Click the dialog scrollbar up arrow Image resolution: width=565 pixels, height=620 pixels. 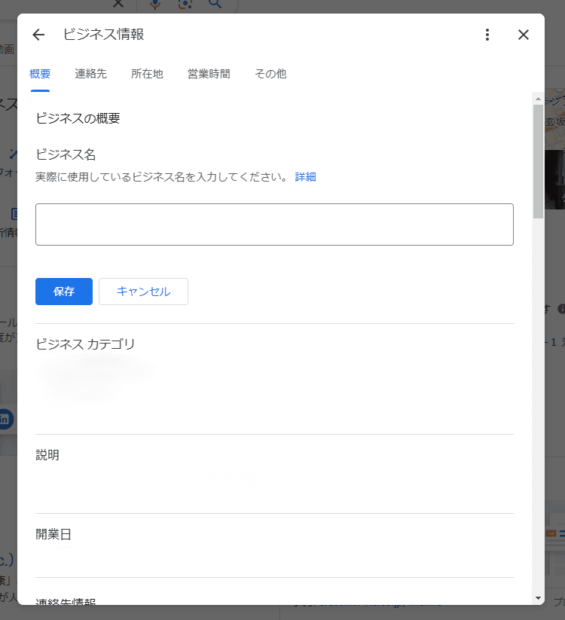point(538,99)
